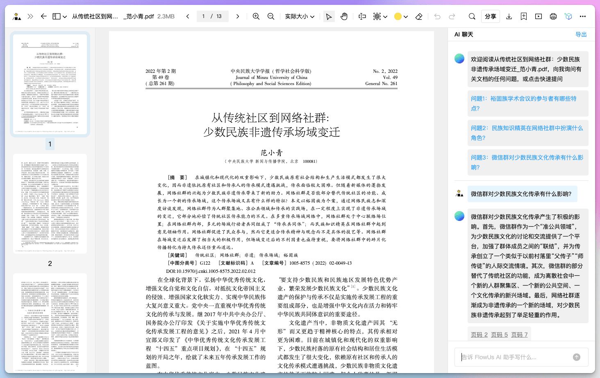Open the sidebar layout dropdown arrow
The width and height of the screenshot is (600, 378).
(x=65, y=17)
